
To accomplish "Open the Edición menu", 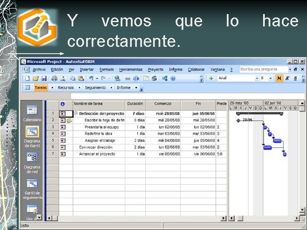I will pyautogui.click(x=57, y=69).
